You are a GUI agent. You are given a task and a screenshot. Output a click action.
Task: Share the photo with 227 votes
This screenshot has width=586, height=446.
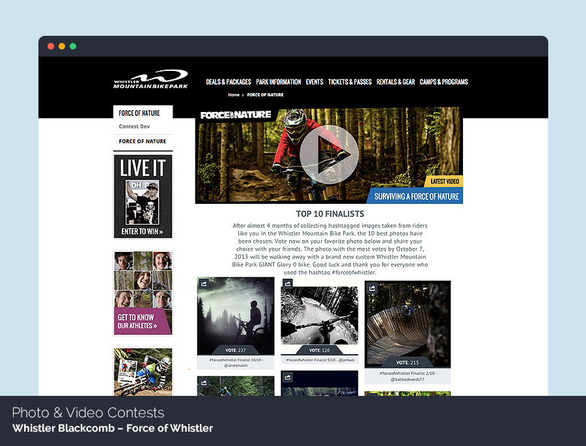(204, 283)
